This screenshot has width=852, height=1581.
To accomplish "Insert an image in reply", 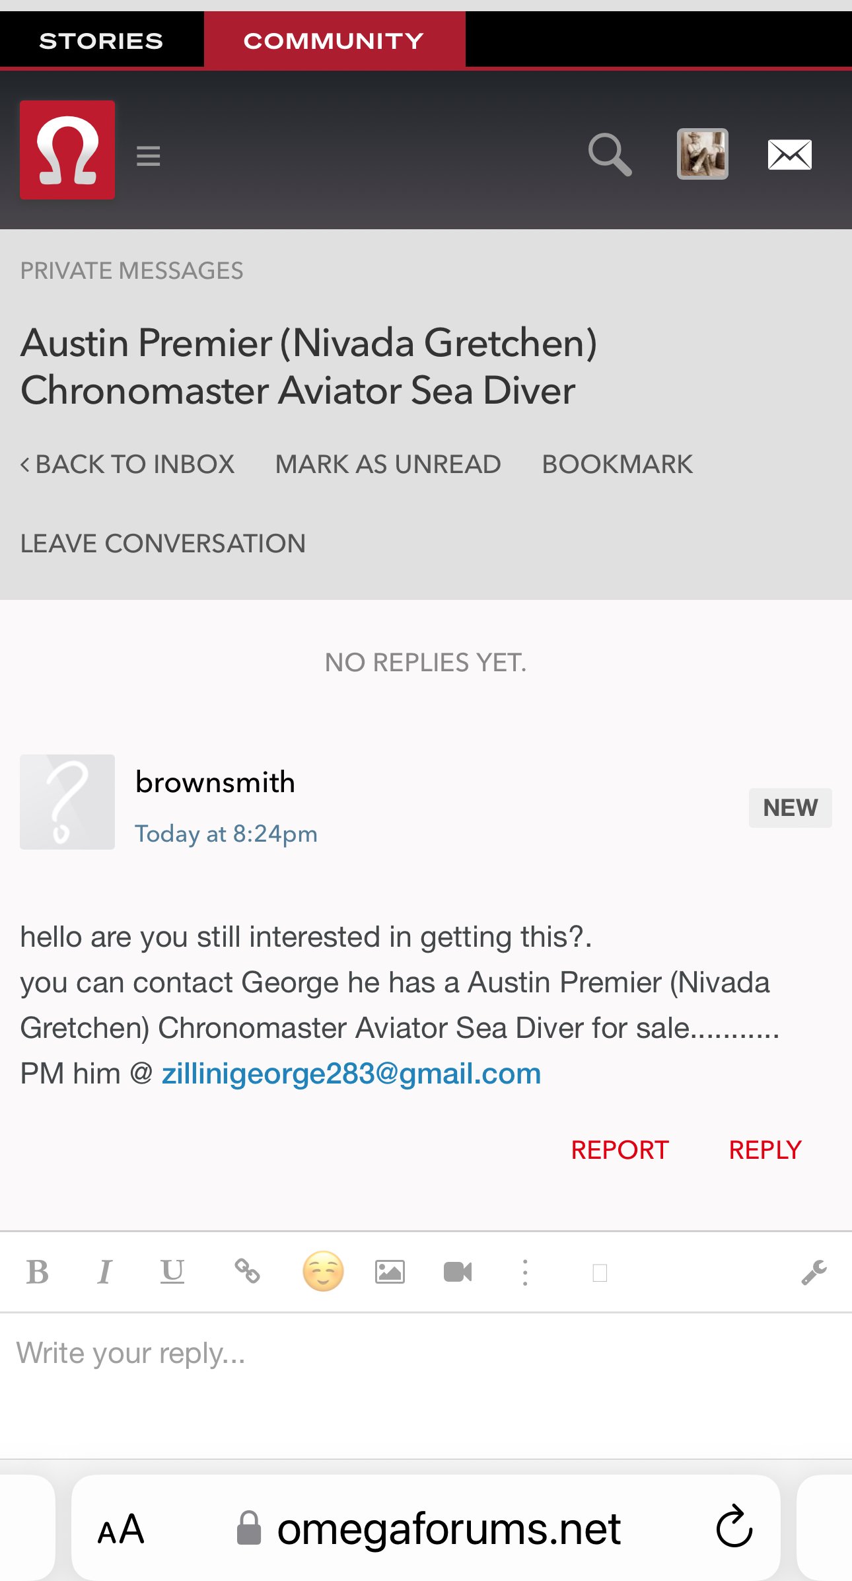I will (x=390, y=1272).
